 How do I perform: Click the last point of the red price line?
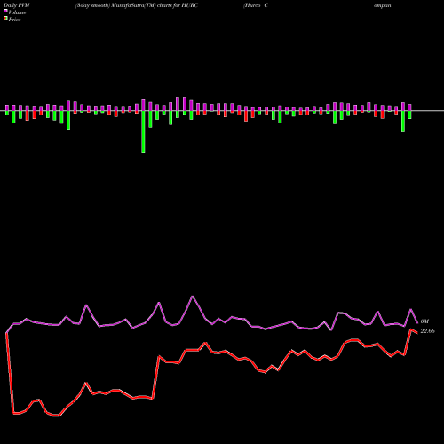click(x=417, y=333)
